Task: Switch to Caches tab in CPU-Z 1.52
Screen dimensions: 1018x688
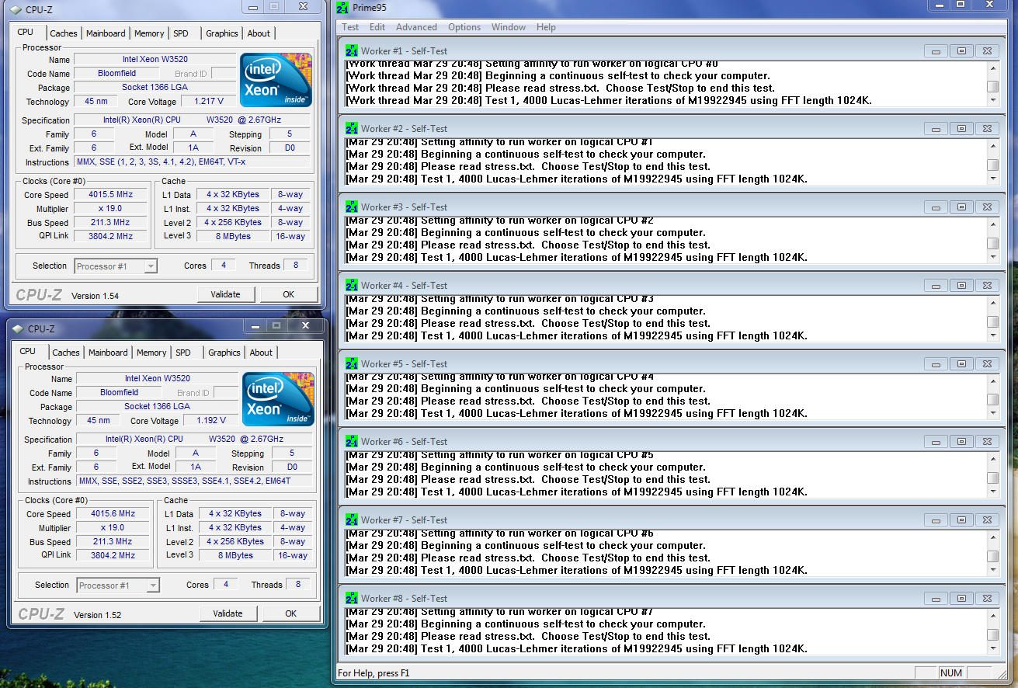Action: pyautogui.click(x=66, y=353)
